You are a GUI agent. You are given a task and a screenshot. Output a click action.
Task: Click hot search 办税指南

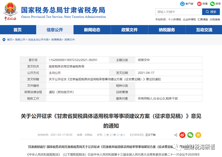coord(215,20)
